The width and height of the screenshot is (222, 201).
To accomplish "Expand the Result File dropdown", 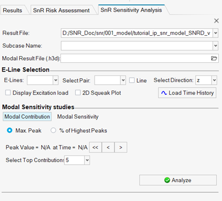I will coord(215,33).
